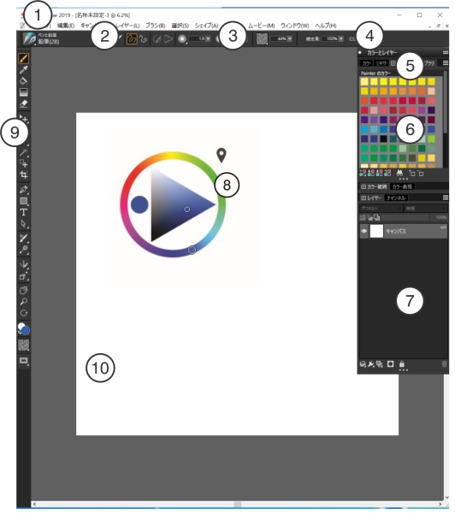Select the Shape Selection arrow tool
The width and height of the screenshot is (455, 513).
pos(24,224)
